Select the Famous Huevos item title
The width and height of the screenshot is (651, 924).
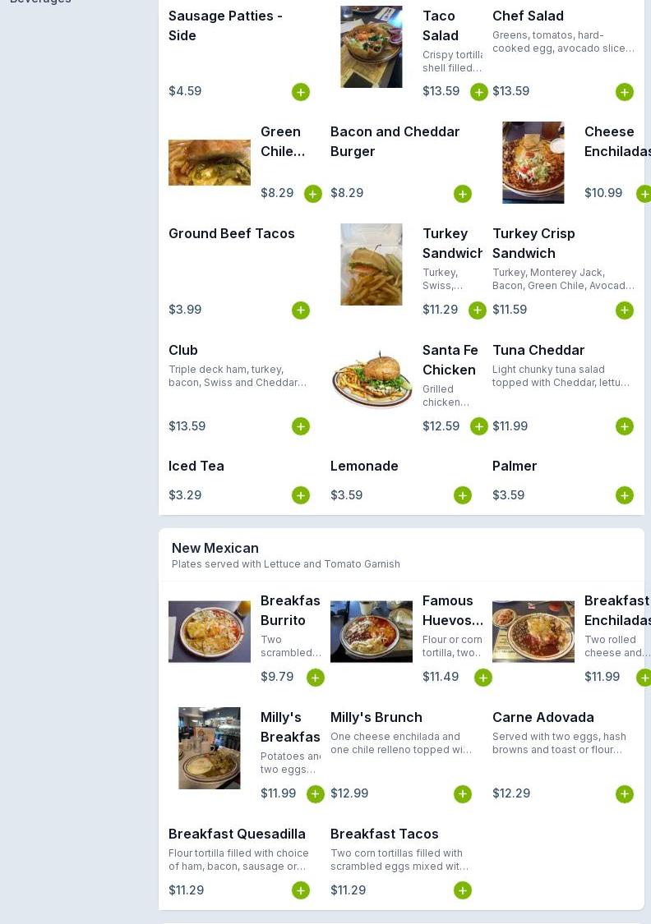tap(452, 610)
